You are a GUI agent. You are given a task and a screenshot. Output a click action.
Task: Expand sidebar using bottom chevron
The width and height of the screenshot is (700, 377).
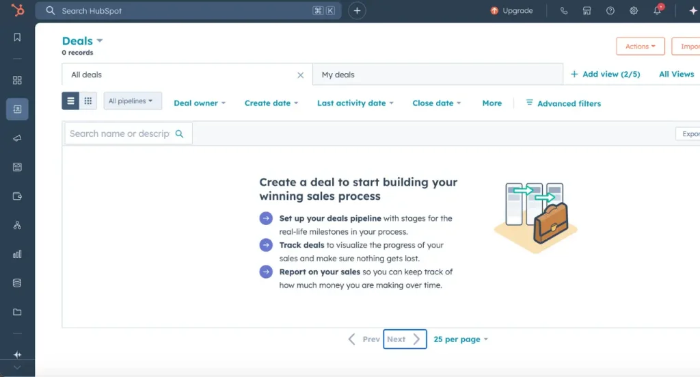pyautogui.click(x=17, y=367)
